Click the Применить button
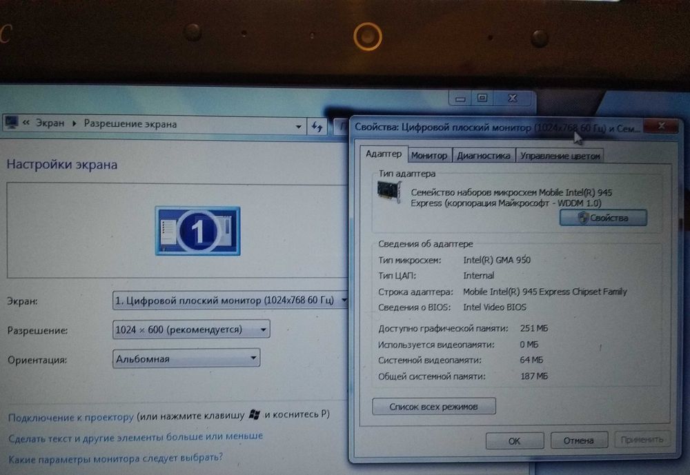 pyautogui.click(x=642, y=439)
